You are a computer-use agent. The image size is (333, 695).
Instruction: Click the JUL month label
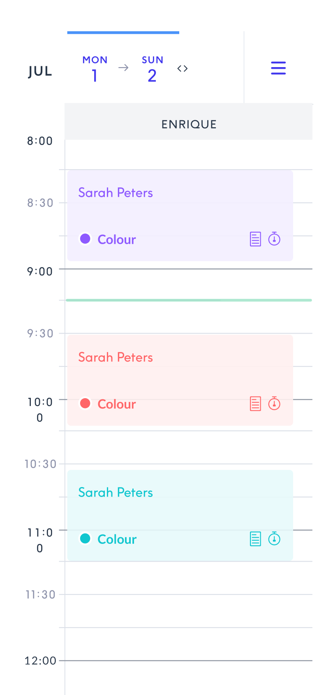(x=40, y=71)
